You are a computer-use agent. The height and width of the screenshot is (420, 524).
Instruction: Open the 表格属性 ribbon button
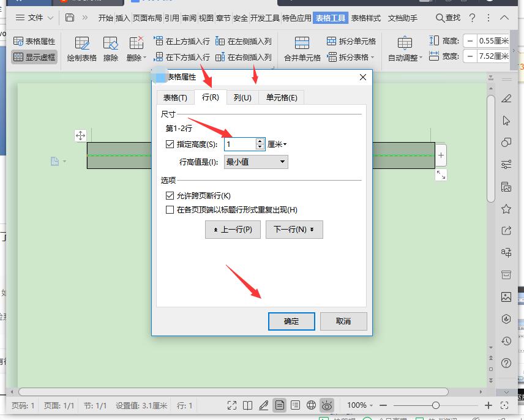click(34, 41)
